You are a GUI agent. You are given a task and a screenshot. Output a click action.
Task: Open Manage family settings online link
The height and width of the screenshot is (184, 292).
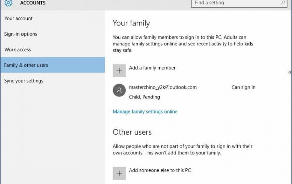click(x=145, y=111)
